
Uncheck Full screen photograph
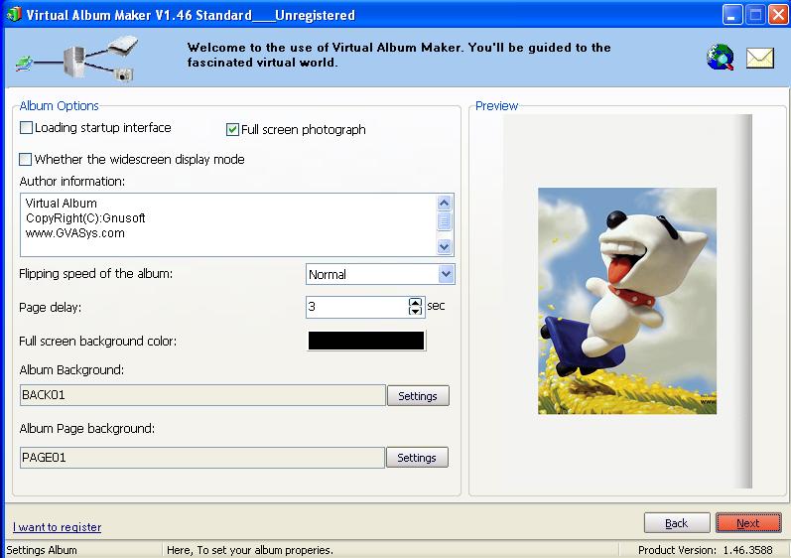pos(232,130)
